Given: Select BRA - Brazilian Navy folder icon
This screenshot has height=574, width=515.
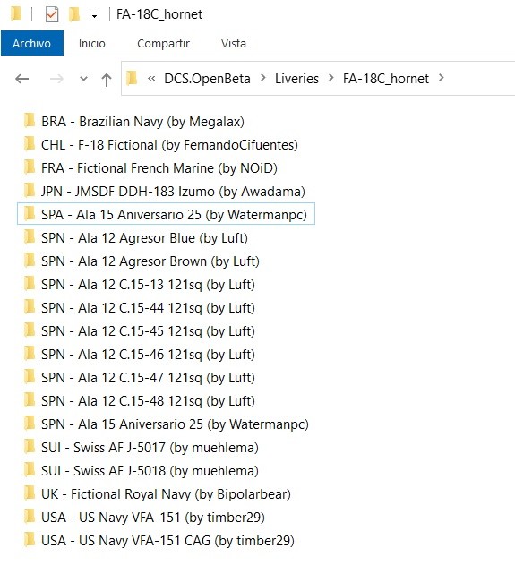Looking at the screenshot, I should [x=30, y=120].
